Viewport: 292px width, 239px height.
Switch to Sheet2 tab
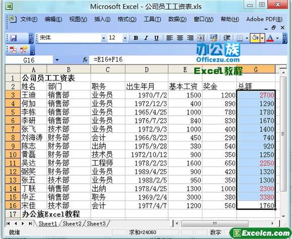[72, 223]
